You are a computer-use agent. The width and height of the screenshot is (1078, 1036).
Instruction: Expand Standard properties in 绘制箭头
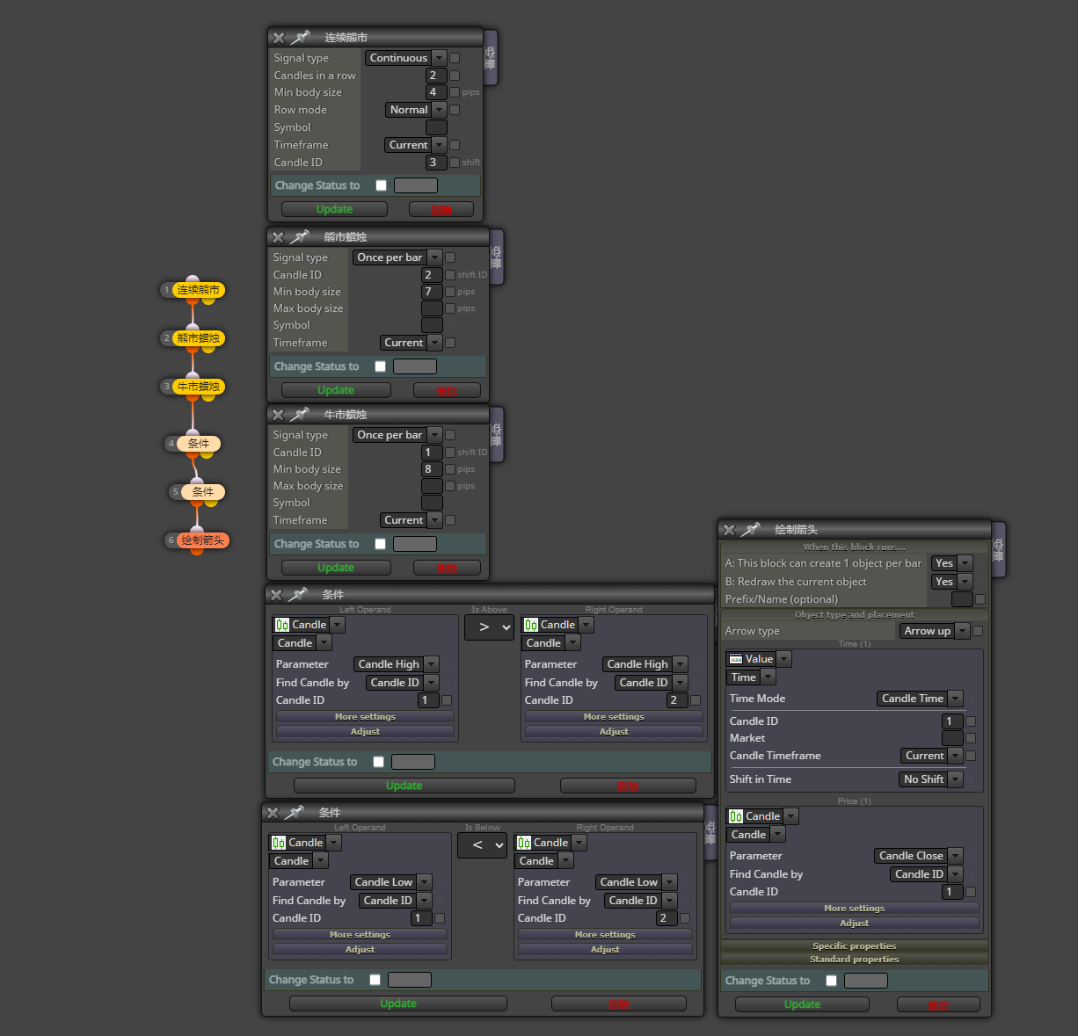click(855, 960)
